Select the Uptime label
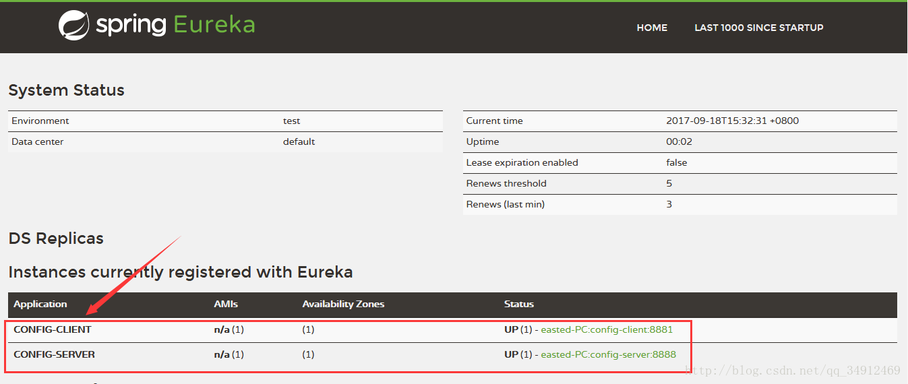908x384 pixels. pyautogui.click(x=483, y=141)
